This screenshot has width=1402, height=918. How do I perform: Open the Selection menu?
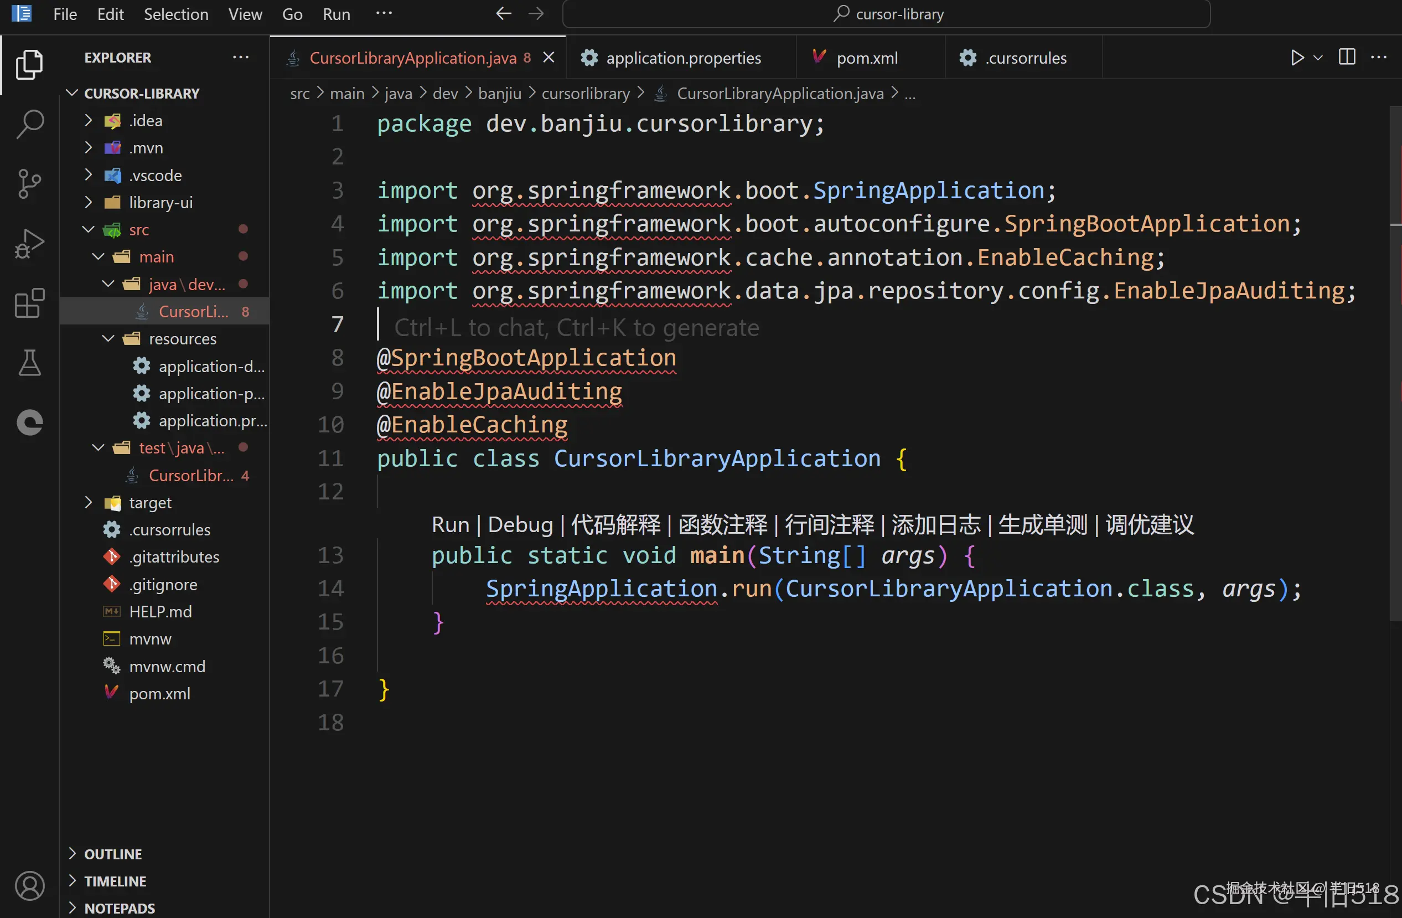tap(175, 13)
